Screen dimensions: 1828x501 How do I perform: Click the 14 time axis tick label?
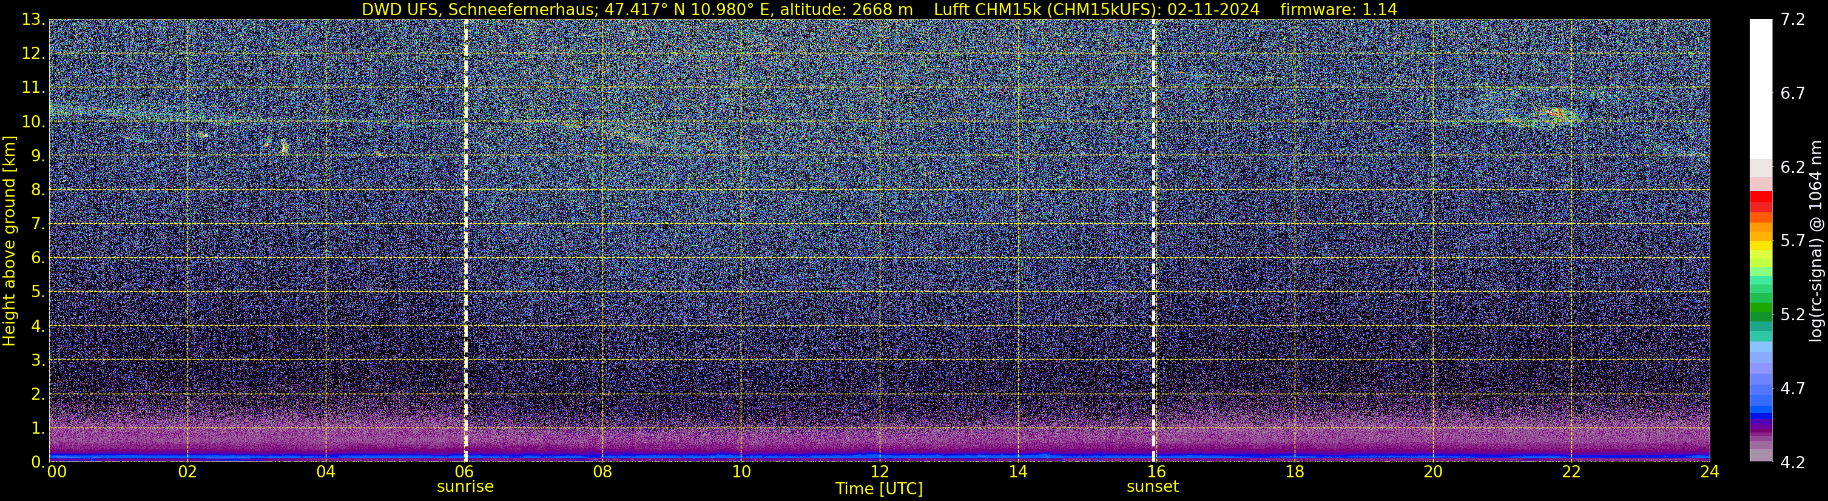[x=1017, y=472]
